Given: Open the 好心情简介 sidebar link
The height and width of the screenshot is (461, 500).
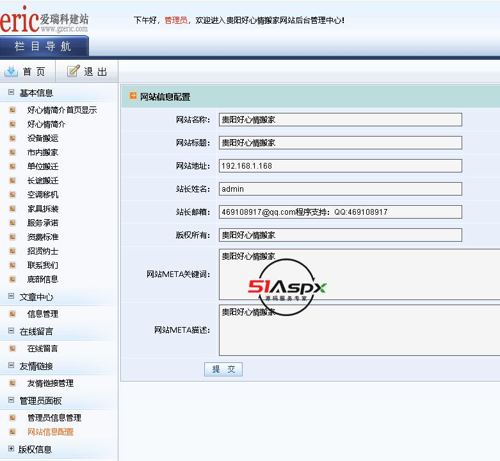Looking at the screenshot, I should tap(46, 124).
